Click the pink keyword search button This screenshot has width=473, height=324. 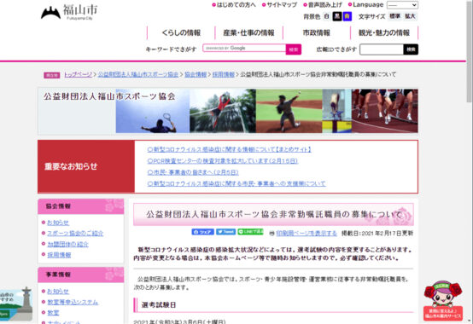tap(293, 49)
